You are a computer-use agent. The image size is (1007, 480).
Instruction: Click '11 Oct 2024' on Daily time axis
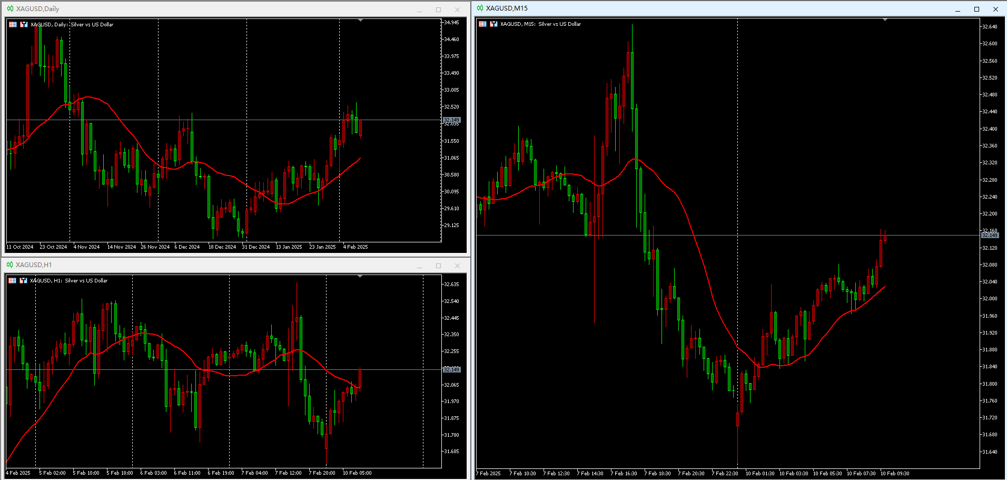pos(20,247)
